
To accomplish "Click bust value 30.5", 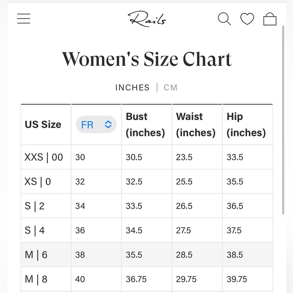I will click(x=134, y=157).
